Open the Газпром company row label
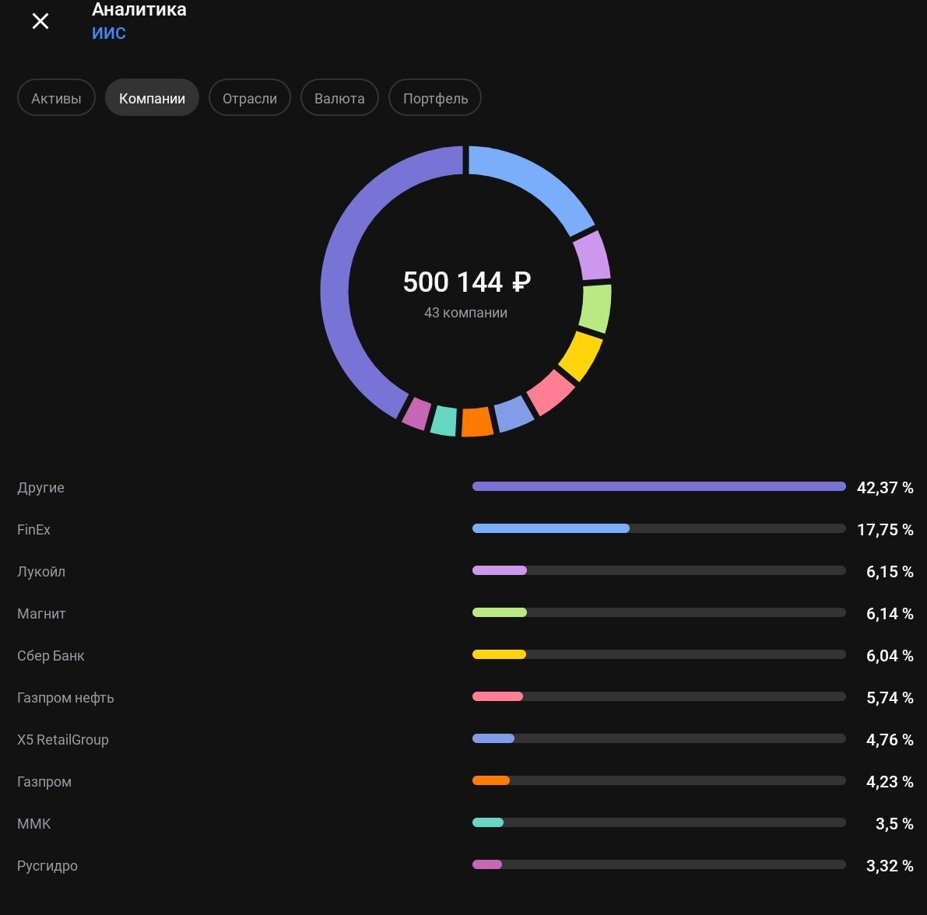The height and width of the screenshot is (915, 927). click(x=44, y=781)
